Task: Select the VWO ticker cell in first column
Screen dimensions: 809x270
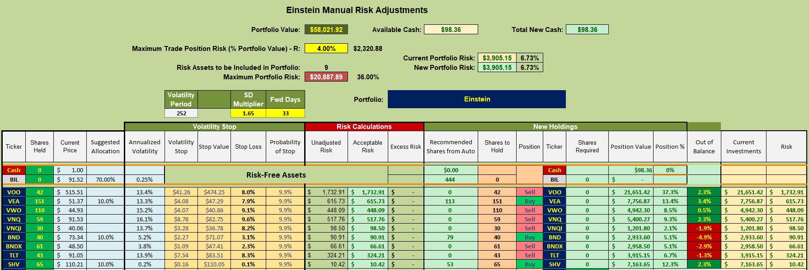Action: (x=14, y=210)
